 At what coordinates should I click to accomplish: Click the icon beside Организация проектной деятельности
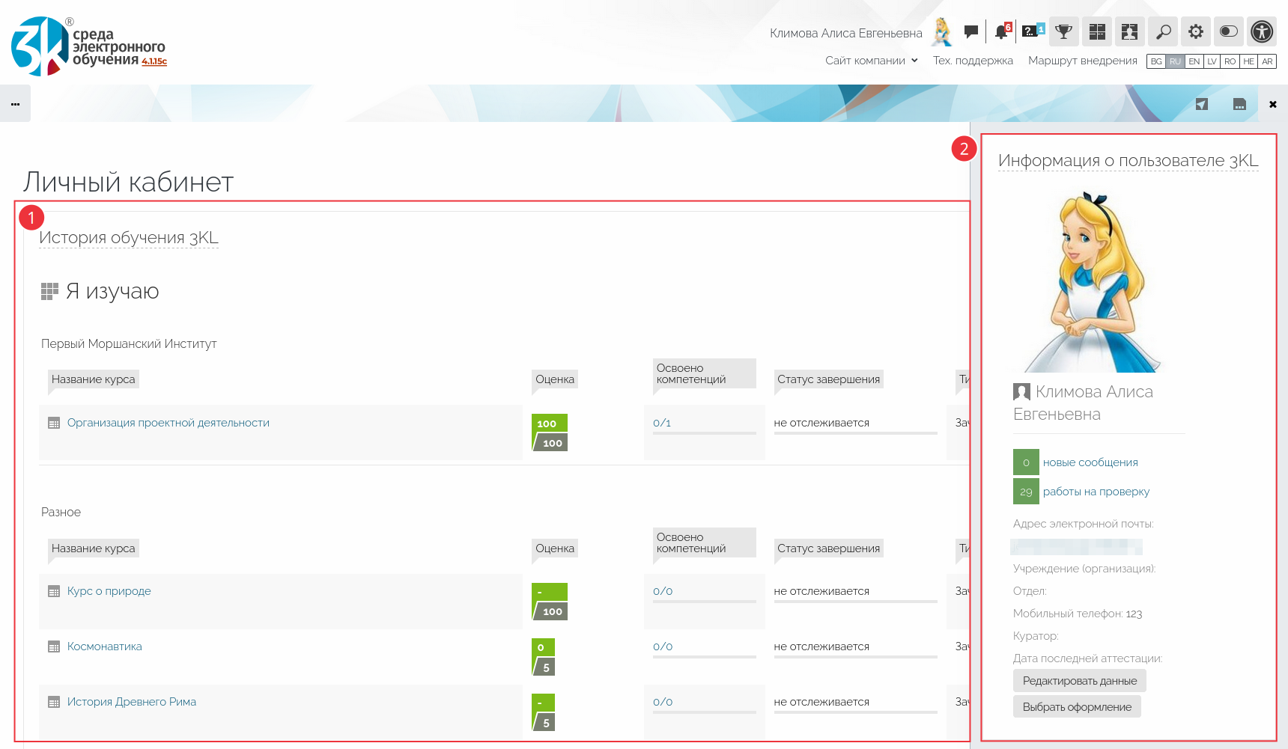point(54,424)
